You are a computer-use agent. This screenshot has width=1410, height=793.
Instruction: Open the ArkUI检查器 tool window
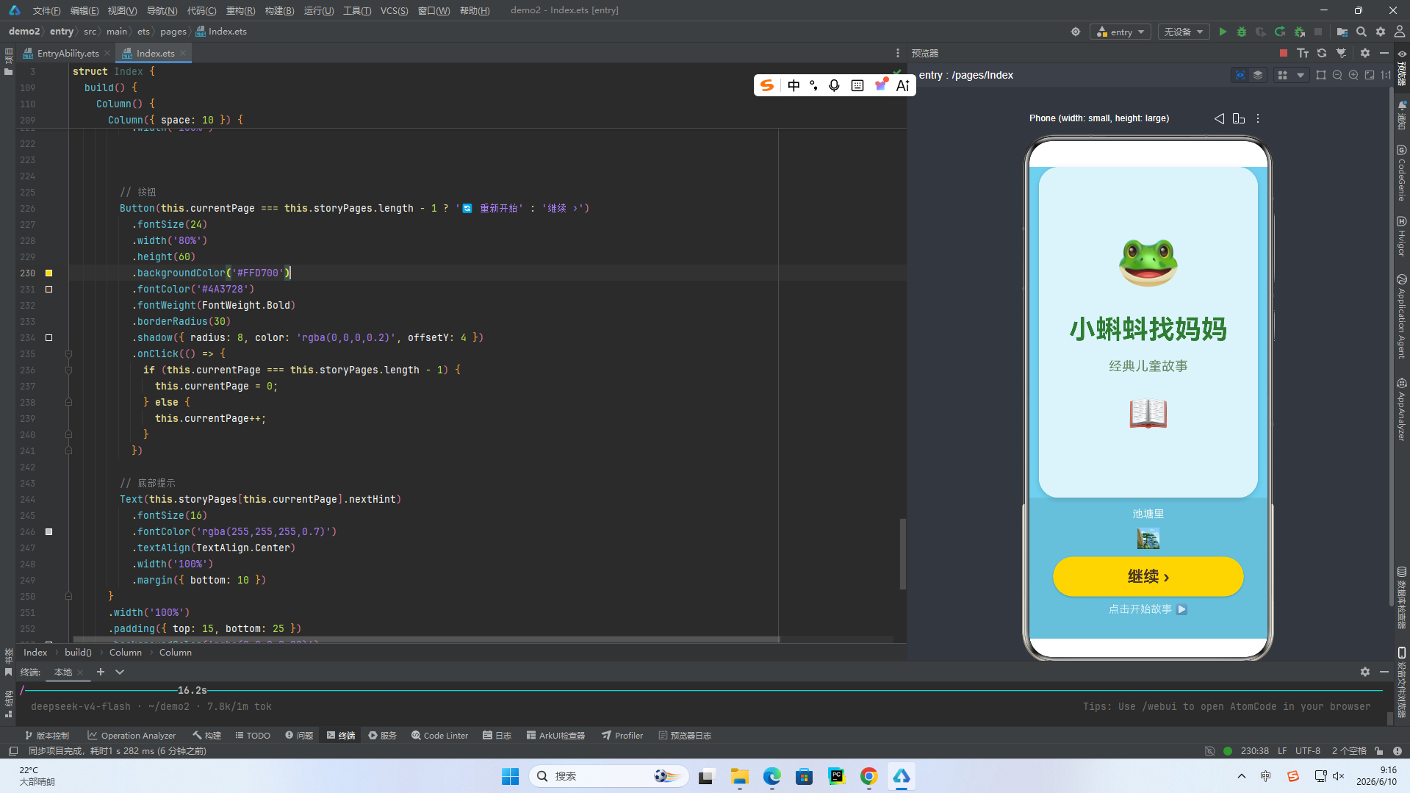555,735
